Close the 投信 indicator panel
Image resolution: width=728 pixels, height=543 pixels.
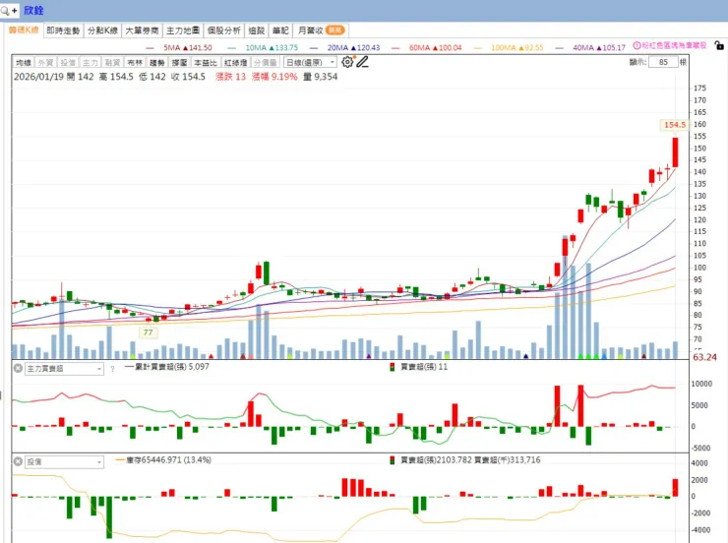[x=18, y=461]
